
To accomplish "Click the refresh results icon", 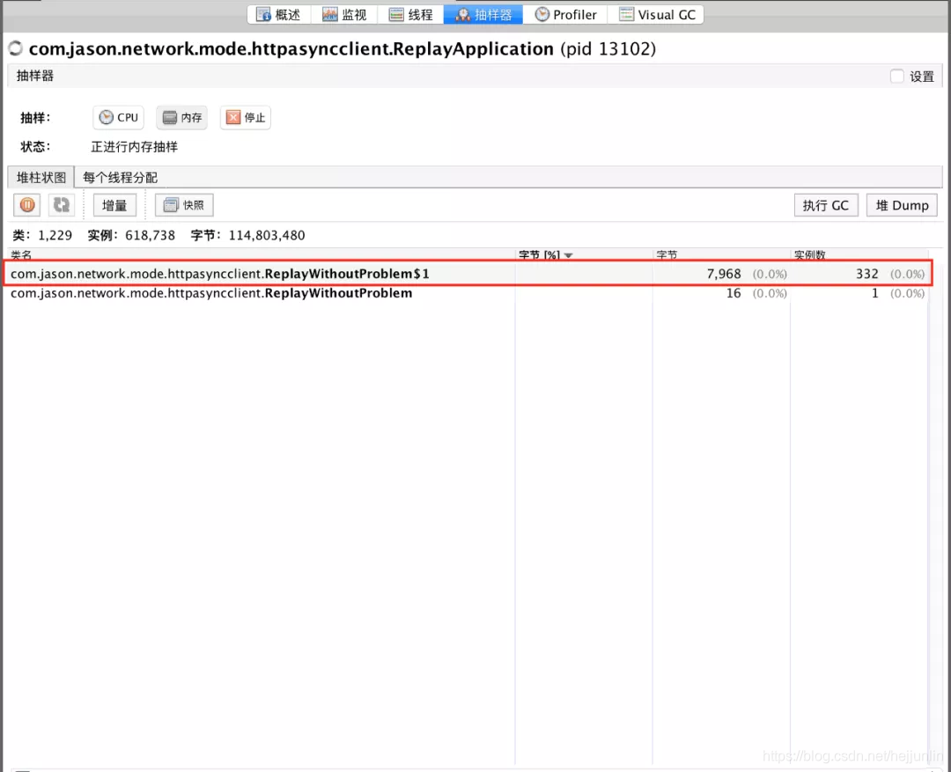I will point(62,205).
